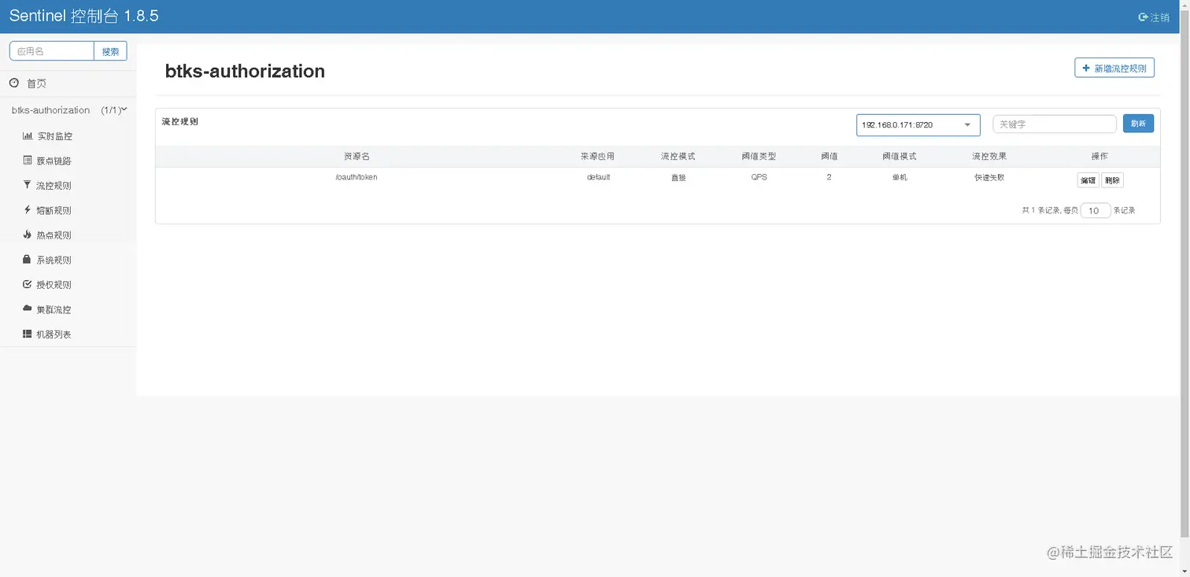This screenshot has height=577, width=1190.
Task: Click the QPS threshold type cell
Action: (759, 177)
